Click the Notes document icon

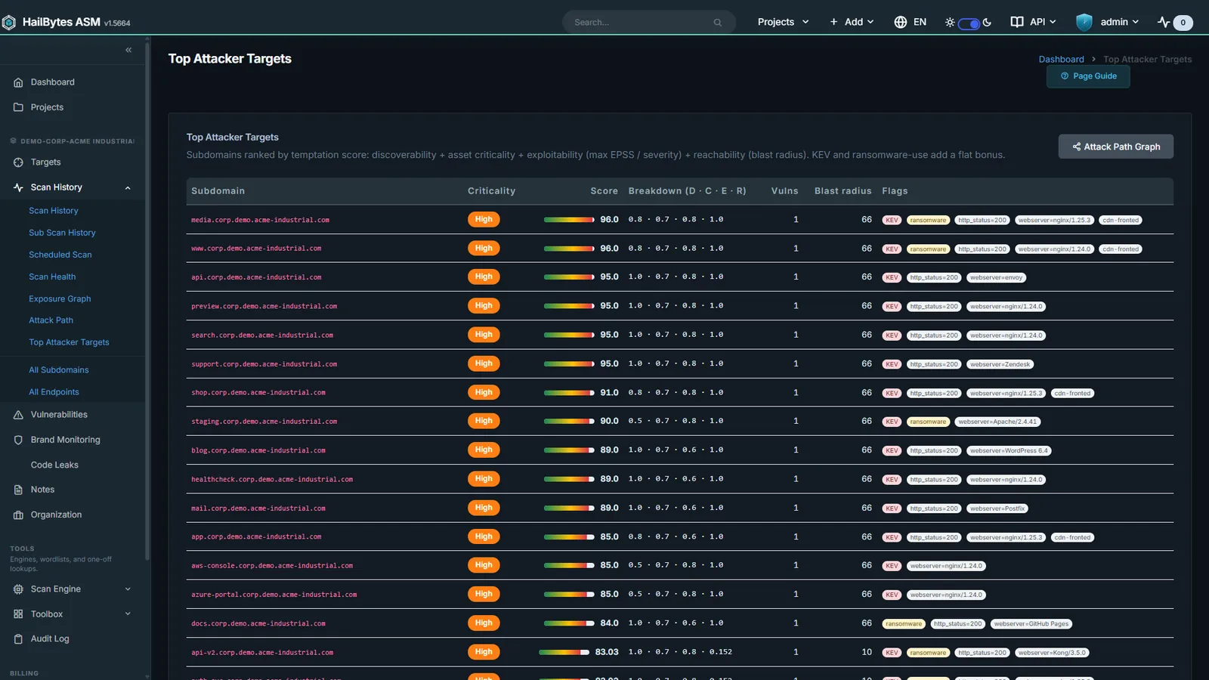click(18, 490)
